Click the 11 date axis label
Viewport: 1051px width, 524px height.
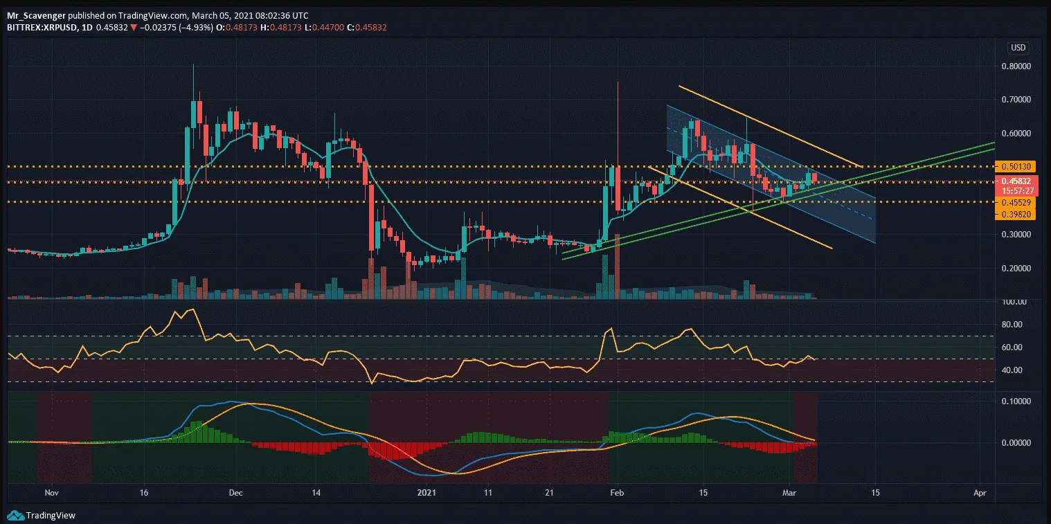tap(488, 494)
